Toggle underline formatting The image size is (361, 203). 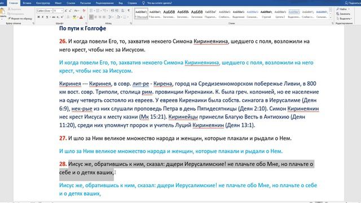click(x=47, y=17)
